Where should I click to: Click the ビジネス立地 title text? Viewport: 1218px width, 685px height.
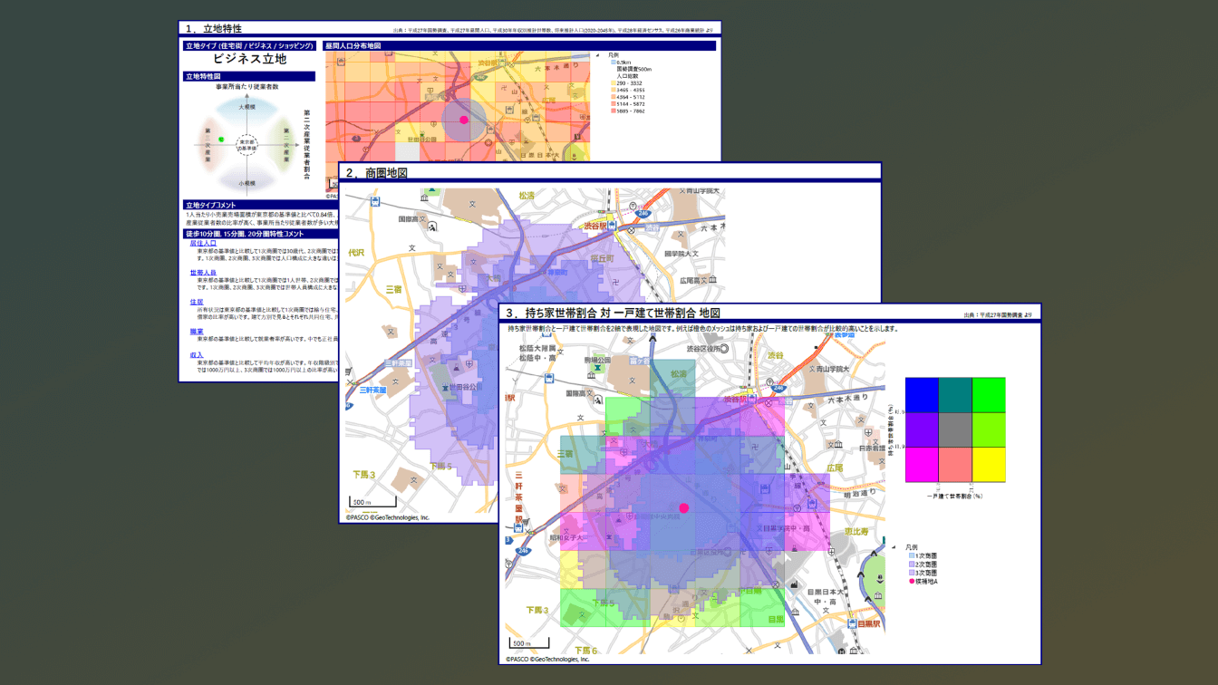[x=249, y=59]
